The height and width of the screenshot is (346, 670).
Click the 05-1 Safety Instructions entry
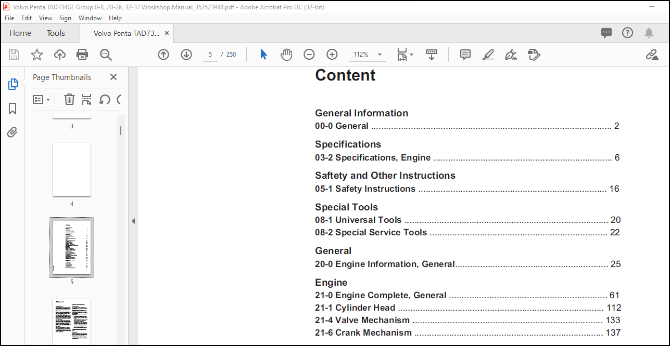467,189
